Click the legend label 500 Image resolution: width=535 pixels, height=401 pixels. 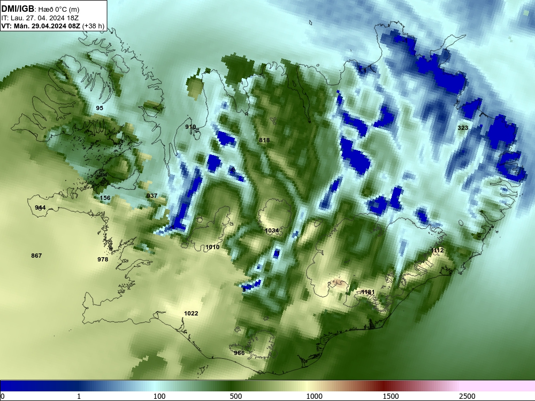pyautogui.click(x=236, y=396)
